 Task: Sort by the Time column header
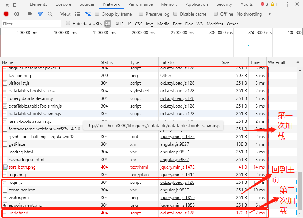[257, 62]
